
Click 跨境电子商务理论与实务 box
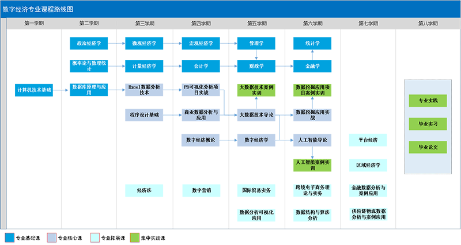pos(312,190)
